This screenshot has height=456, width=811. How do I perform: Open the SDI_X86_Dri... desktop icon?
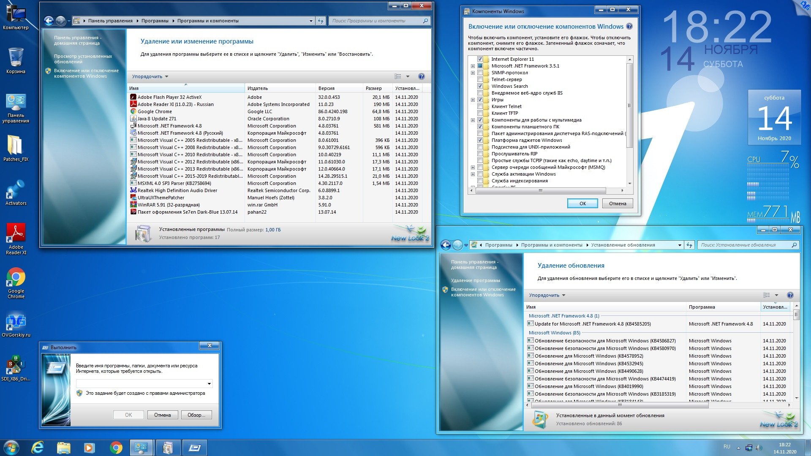[x=16, y=368]
